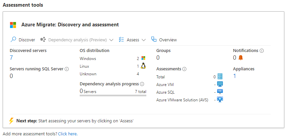Click the 'Azure VM' assessments row label
Viewport: 288px width, 138px height.
point(165,85)
